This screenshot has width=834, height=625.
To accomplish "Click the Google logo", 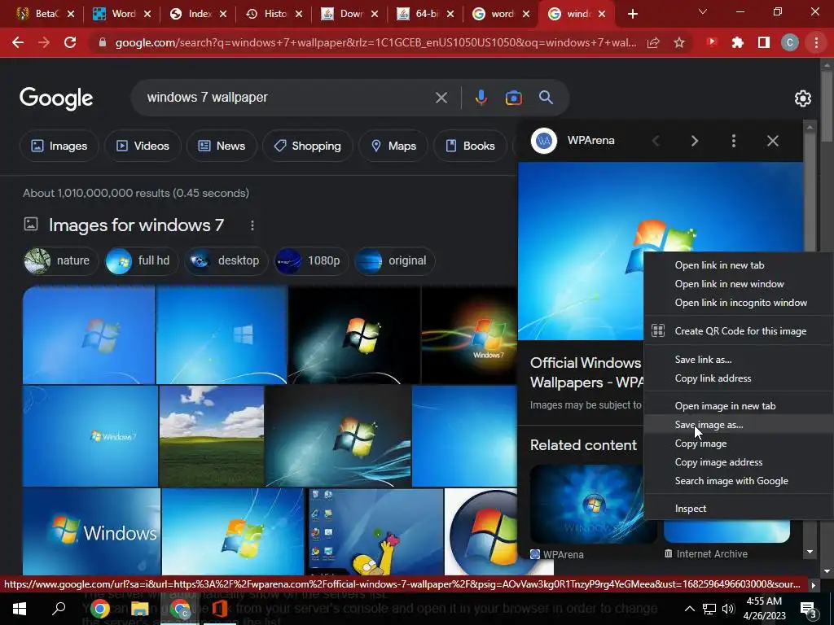I will [56, 98].
